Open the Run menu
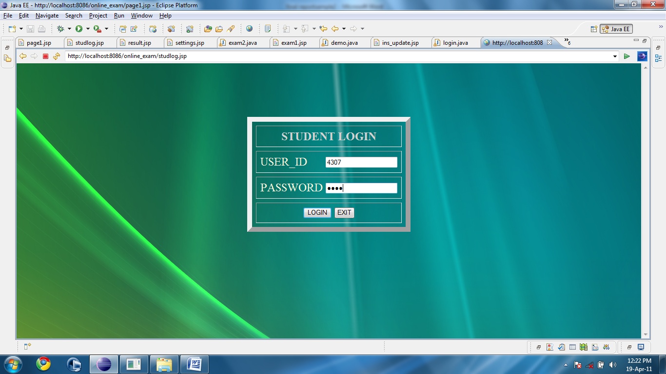Screen dimensions: 666x374 tap(119, 16)
